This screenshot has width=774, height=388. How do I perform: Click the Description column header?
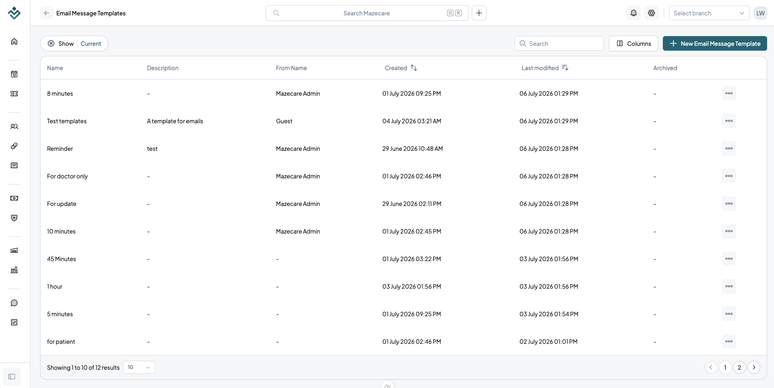point(163,68)
